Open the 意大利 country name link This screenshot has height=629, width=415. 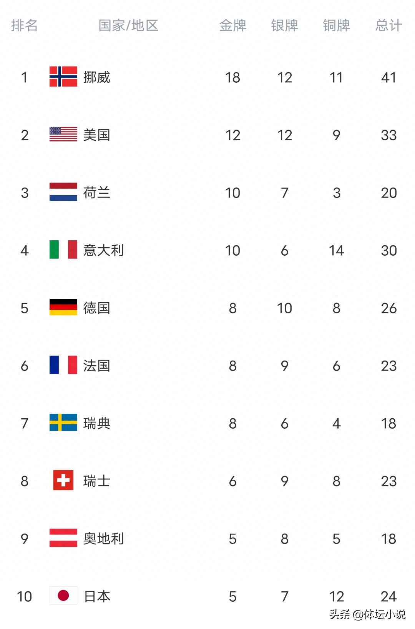tap(103, 250)
